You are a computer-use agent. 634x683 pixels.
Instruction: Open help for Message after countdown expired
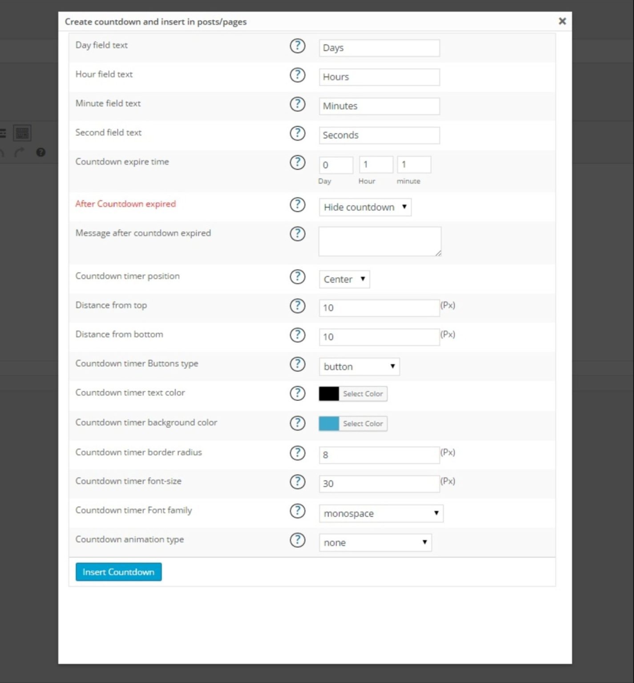[297, 234]
